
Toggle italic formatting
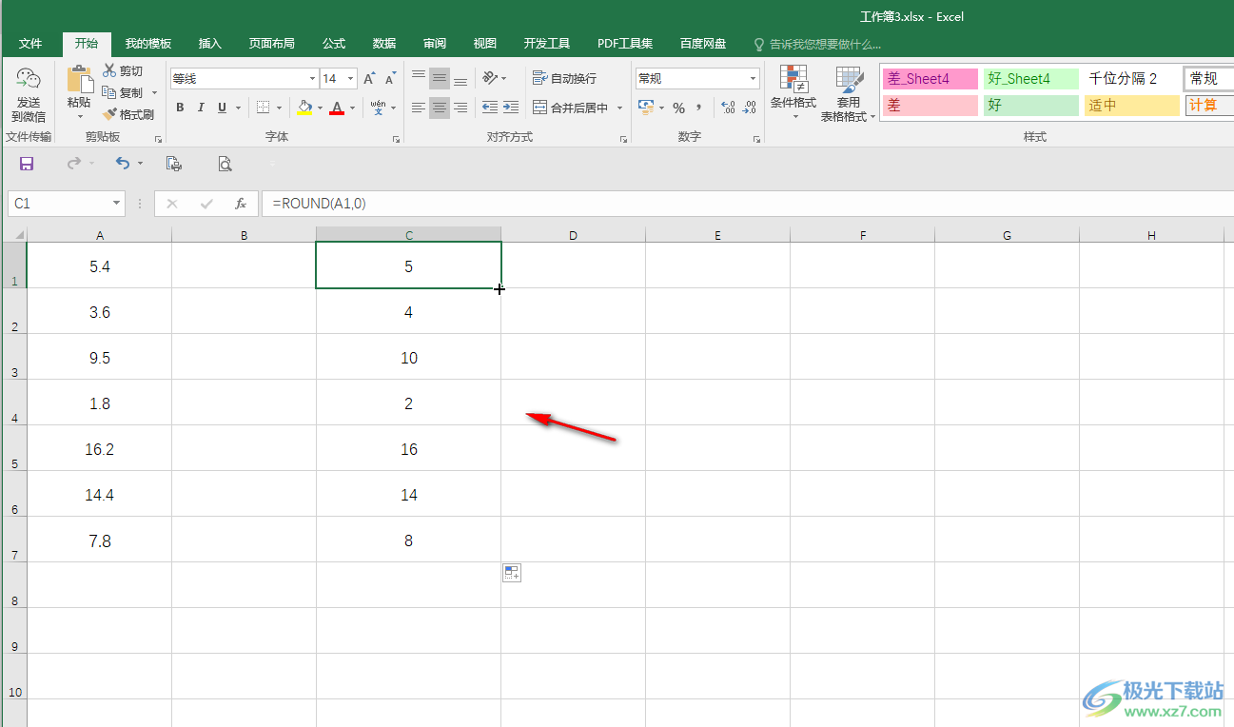click(202, 108)
